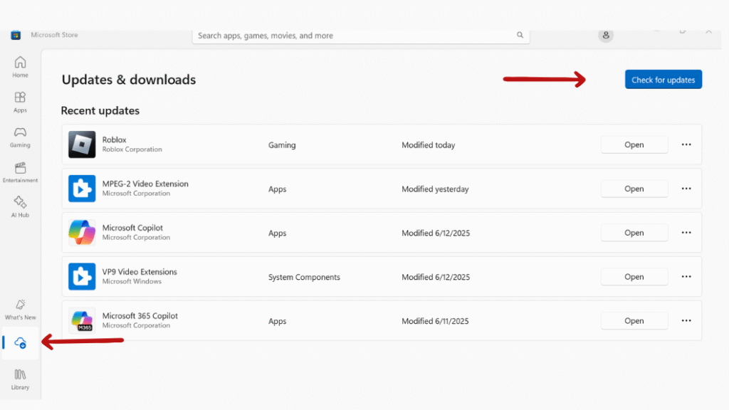The width and height of the screenshot is (729, 410).
Task: Open Microsoft Copilot with its Open button
Action: [x=634, y=233]
